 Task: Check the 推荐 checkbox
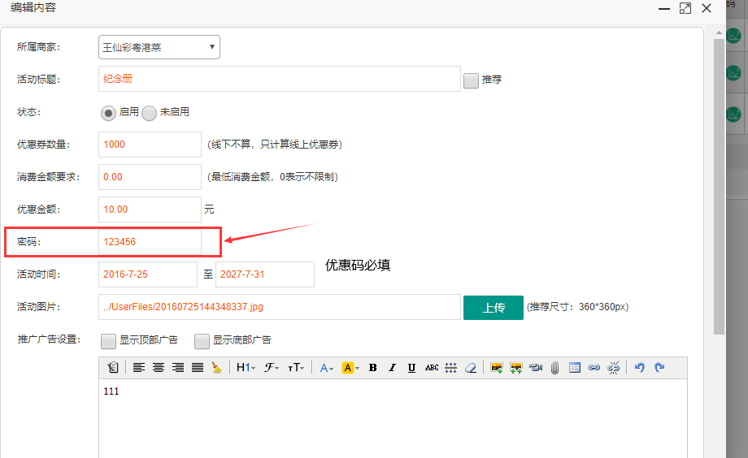click(471, 80)
